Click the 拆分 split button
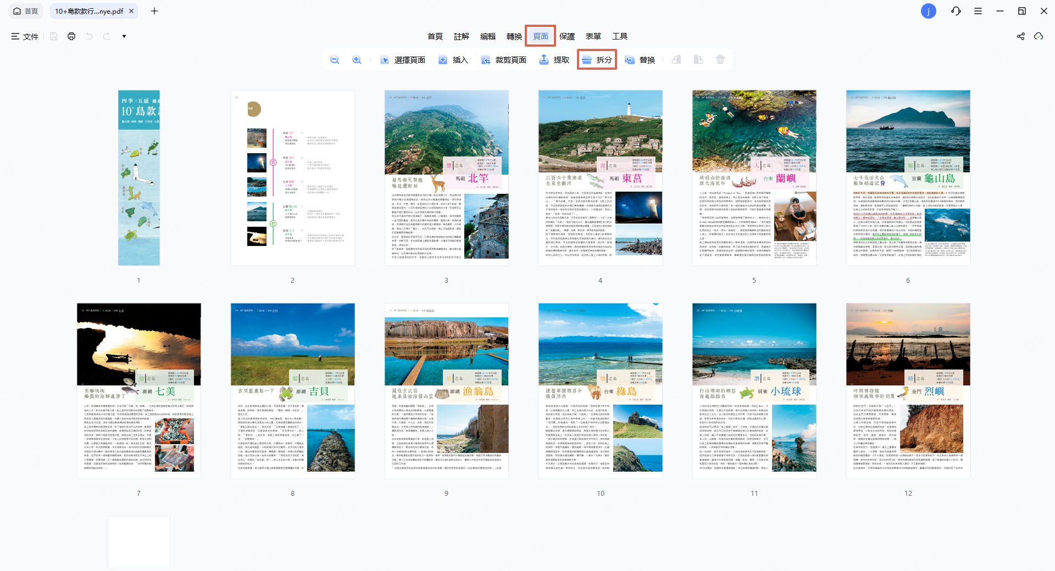1055x571 pixels. tap(597, 60)
